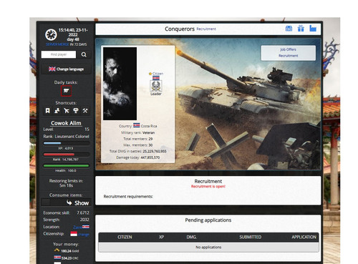The width and height of the screenshot is (358, 264).
Task: Open the trophy shortcut icon
Action: (76, 111)
